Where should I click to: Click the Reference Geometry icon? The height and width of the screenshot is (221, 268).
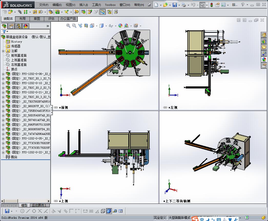pyautogui.click(x=66, y=12)
